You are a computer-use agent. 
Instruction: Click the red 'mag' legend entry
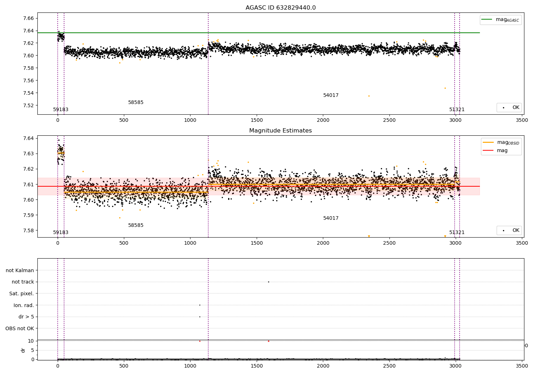coord(496,151)
